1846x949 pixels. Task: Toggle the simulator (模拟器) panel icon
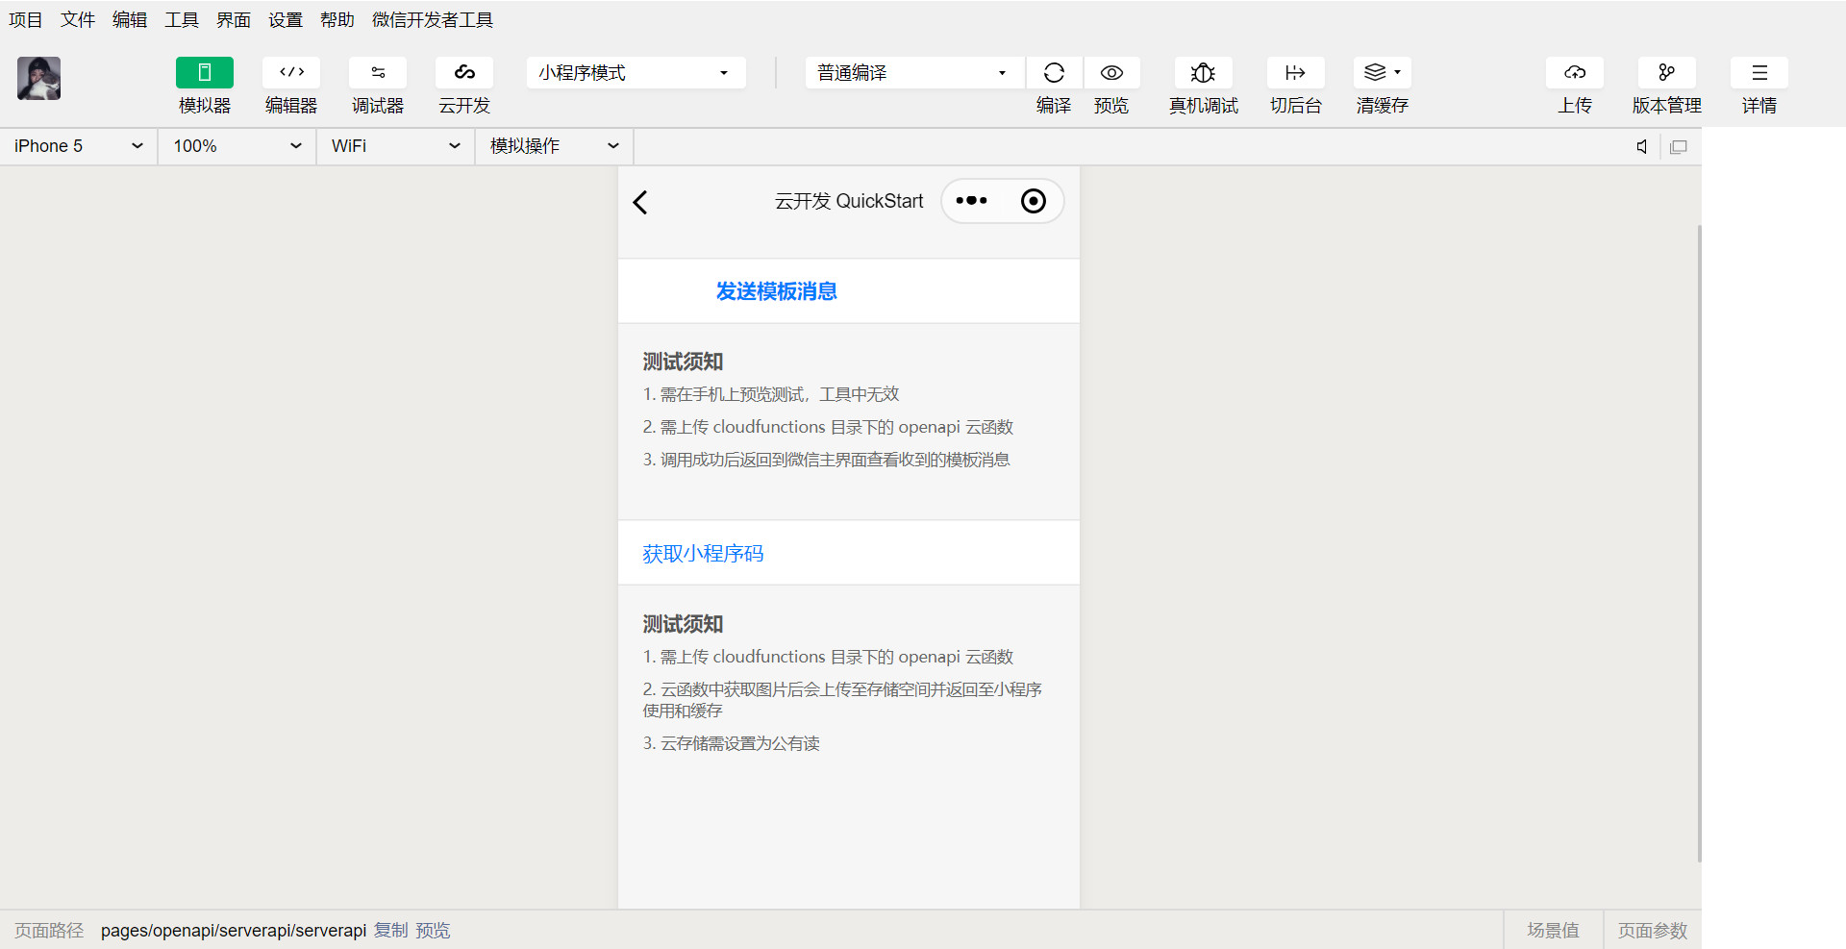click(205, 73)
